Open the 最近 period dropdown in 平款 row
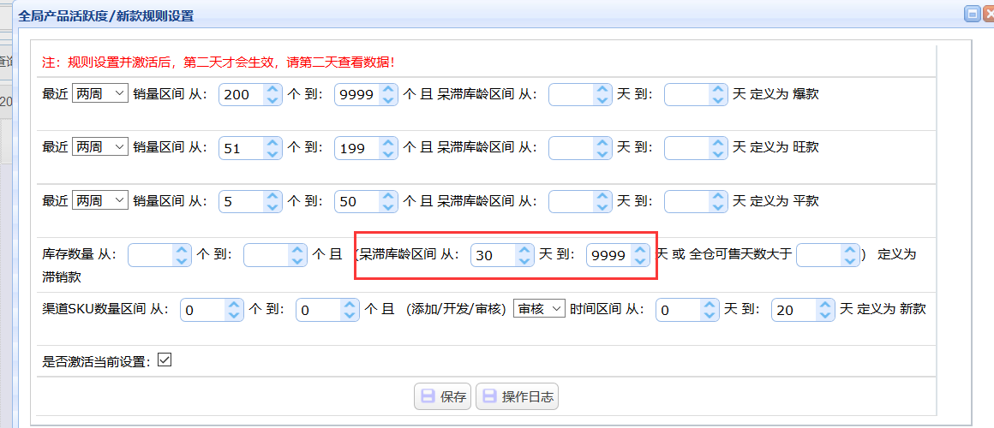Image resolution: width=994 pixels, height=428 pixels. click(100, 200)
